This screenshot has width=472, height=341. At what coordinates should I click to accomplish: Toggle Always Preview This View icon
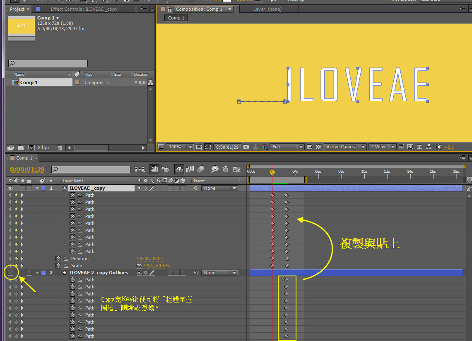click(161, 147)
